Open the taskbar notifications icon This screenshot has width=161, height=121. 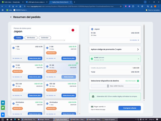coord(157,119)
